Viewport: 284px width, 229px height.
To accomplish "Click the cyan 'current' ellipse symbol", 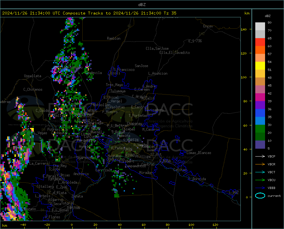I will 260,196.
